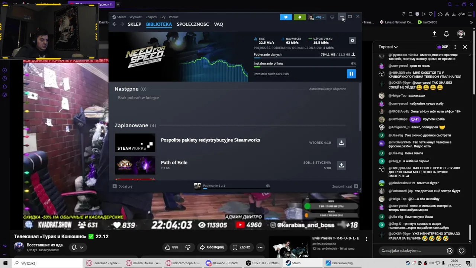Expand subscription notification bell dropdown
Image resolution: width=476 pixels, height=268 pixels.
77,247
